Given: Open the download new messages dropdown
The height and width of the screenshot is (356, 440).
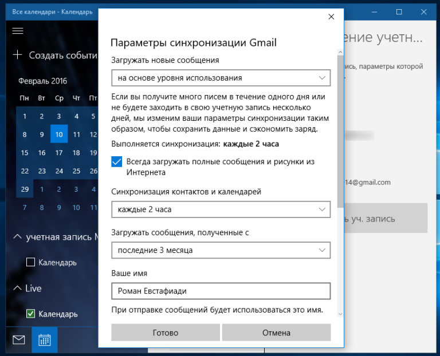Looking at the screenshot, I should pyautogui.click(x=221, y=77).
